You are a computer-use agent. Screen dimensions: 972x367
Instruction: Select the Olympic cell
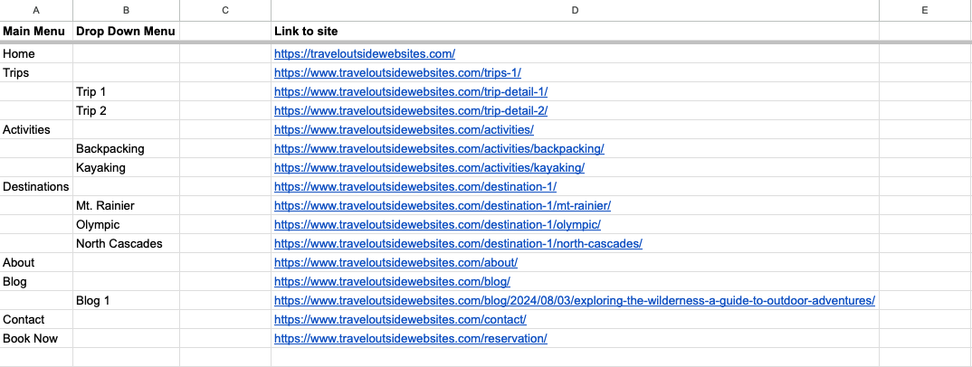pos(127,225)
